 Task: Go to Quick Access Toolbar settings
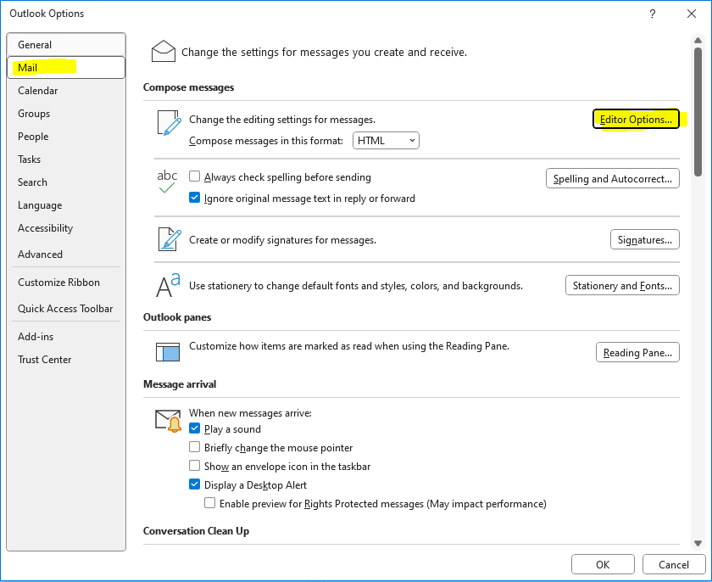click(x=66, y=309)
